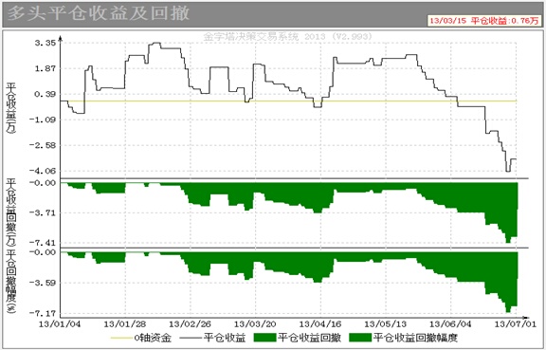Click the x-axis date 13/05/13

(x=386, y=323)
